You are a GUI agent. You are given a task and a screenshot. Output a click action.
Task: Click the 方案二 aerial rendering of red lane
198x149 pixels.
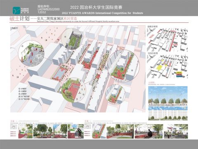tap(99, 131)
